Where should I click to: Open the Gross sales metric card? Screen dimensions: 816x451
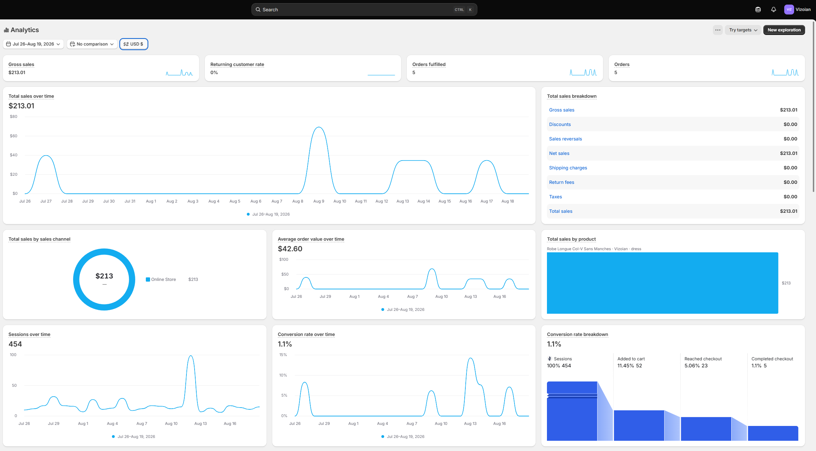click(x=101, y=68)
